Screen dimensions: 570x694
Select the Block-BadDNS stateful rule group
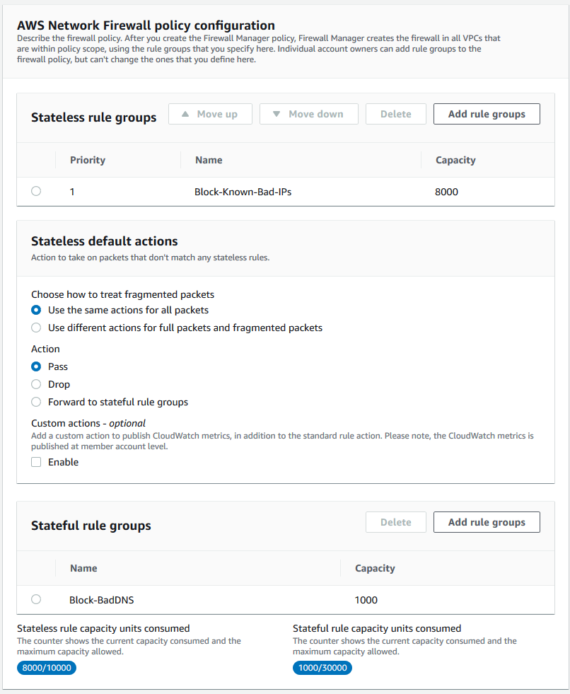(x=36, y=599)
